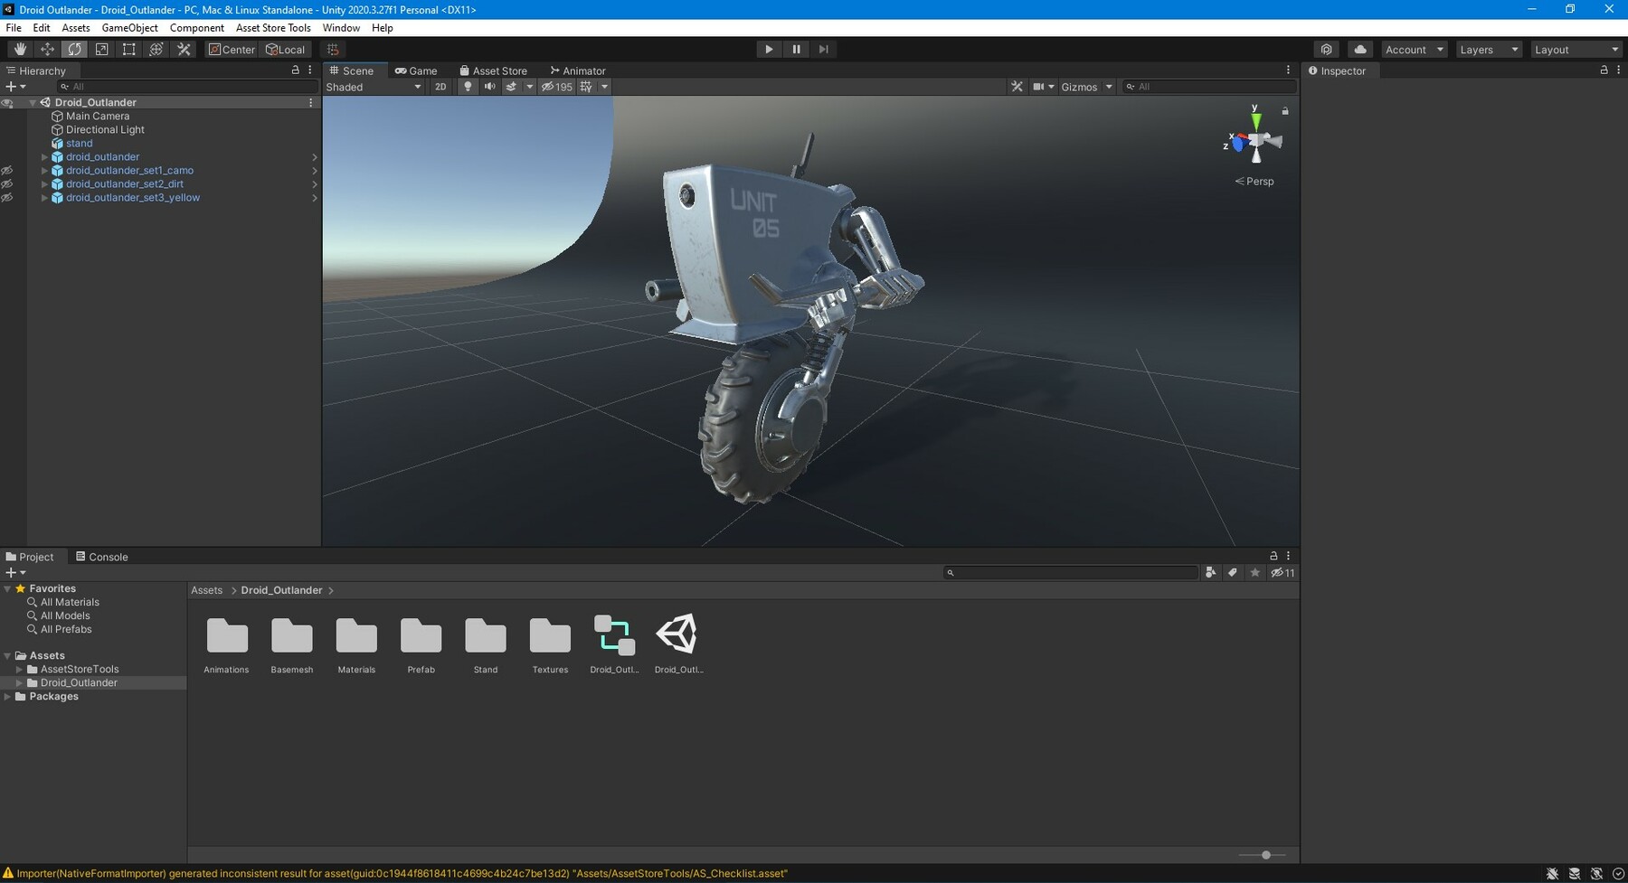Show hidden droid_outlander_set1_camo object
Viewport: 1628px width, 883px height.
7,171
